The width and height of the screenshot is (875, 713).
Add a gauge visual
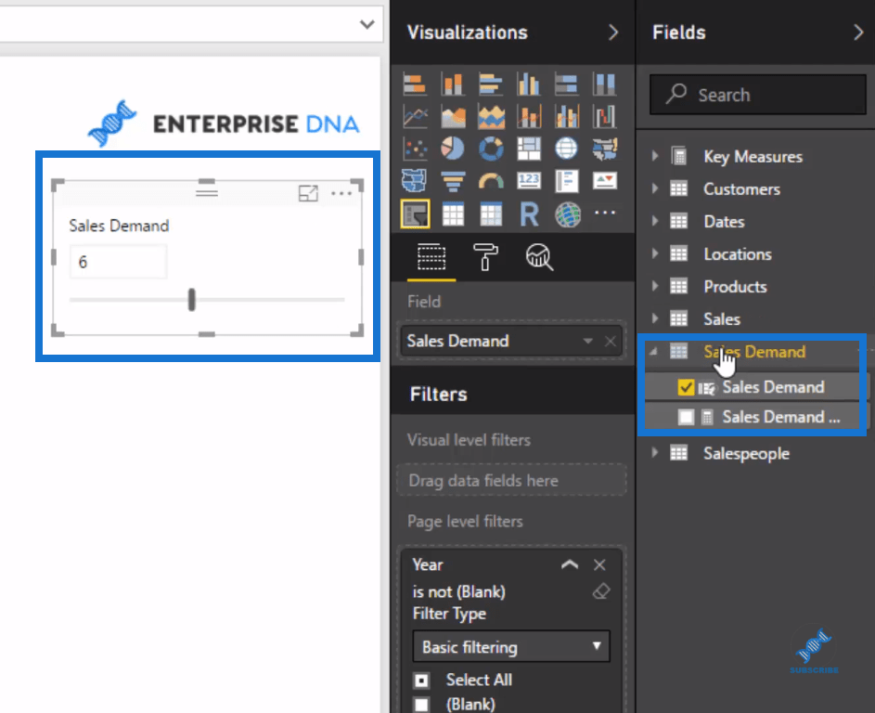(491, 181)
